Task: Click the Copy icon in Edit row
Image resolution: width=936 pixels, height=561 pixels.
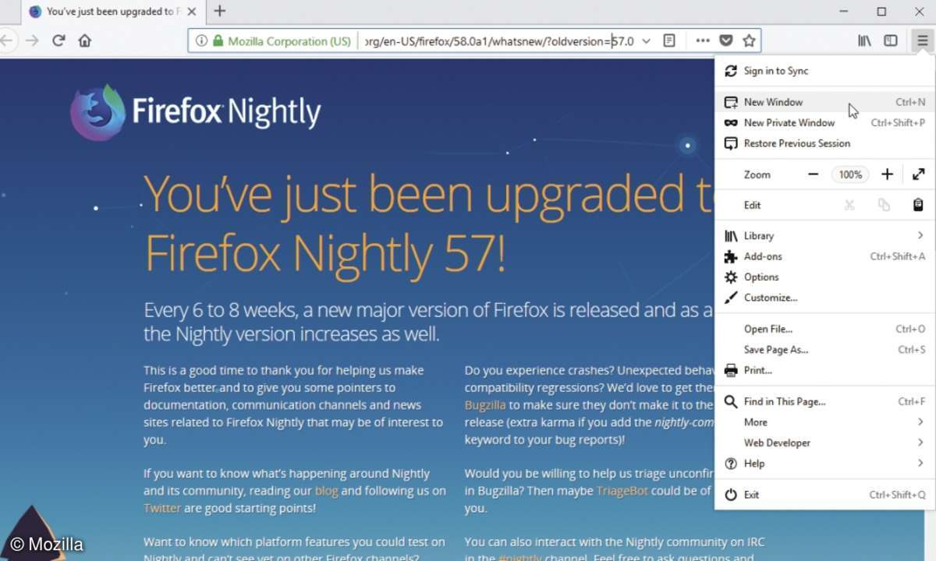Action: 884,205
